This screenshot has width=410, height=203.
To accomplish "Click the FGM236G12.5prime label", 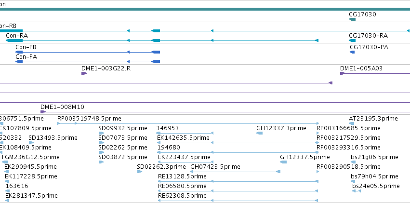I will (31, 157).
